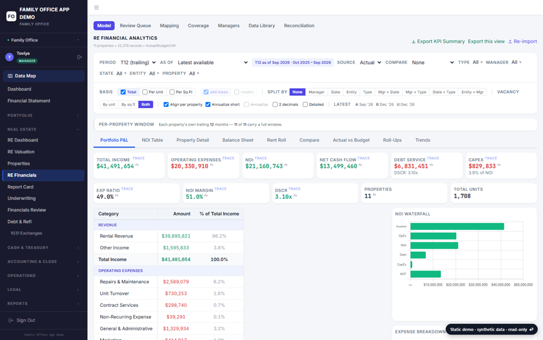Viewport: 543px width, 340px height.
Task: Click the Sign Out icon
Action: (x=11, y=320)
